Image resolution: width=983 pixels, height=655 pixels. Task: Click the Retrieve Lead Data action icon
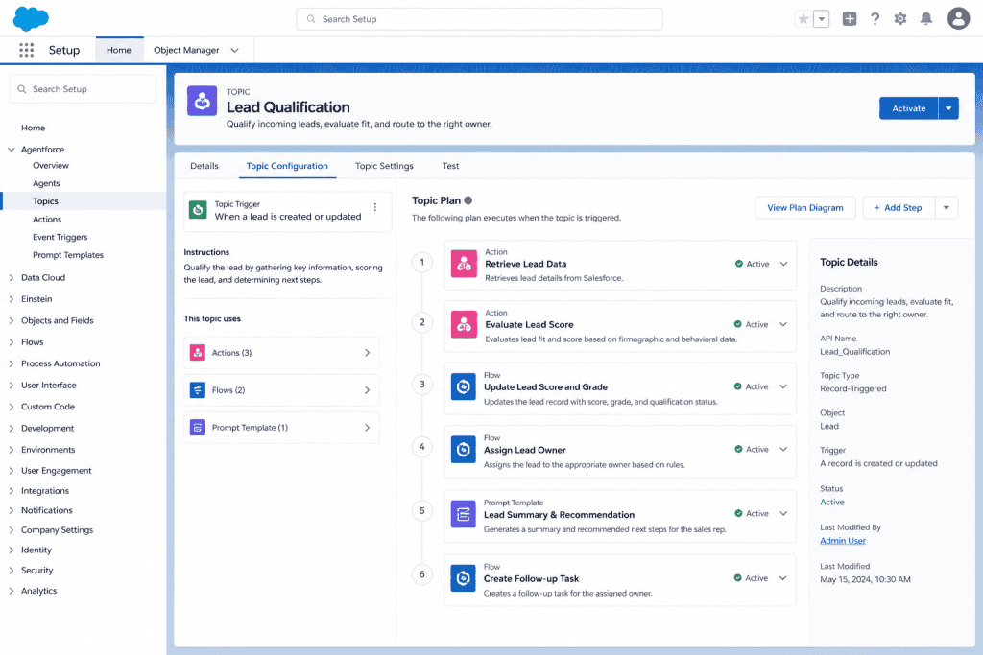coord(464,265)
